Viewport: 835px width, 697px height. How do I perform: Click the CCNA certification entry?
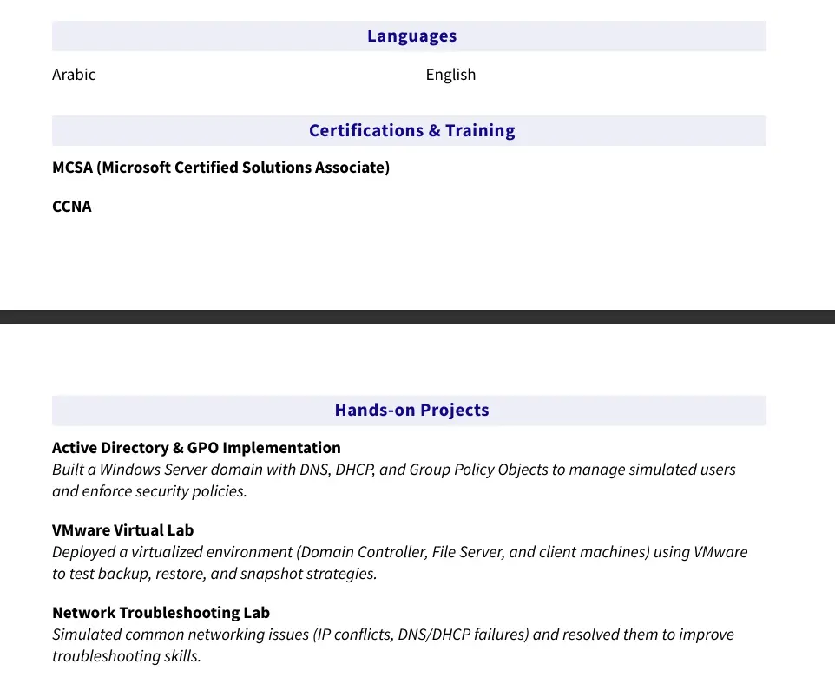click(72, 207)
